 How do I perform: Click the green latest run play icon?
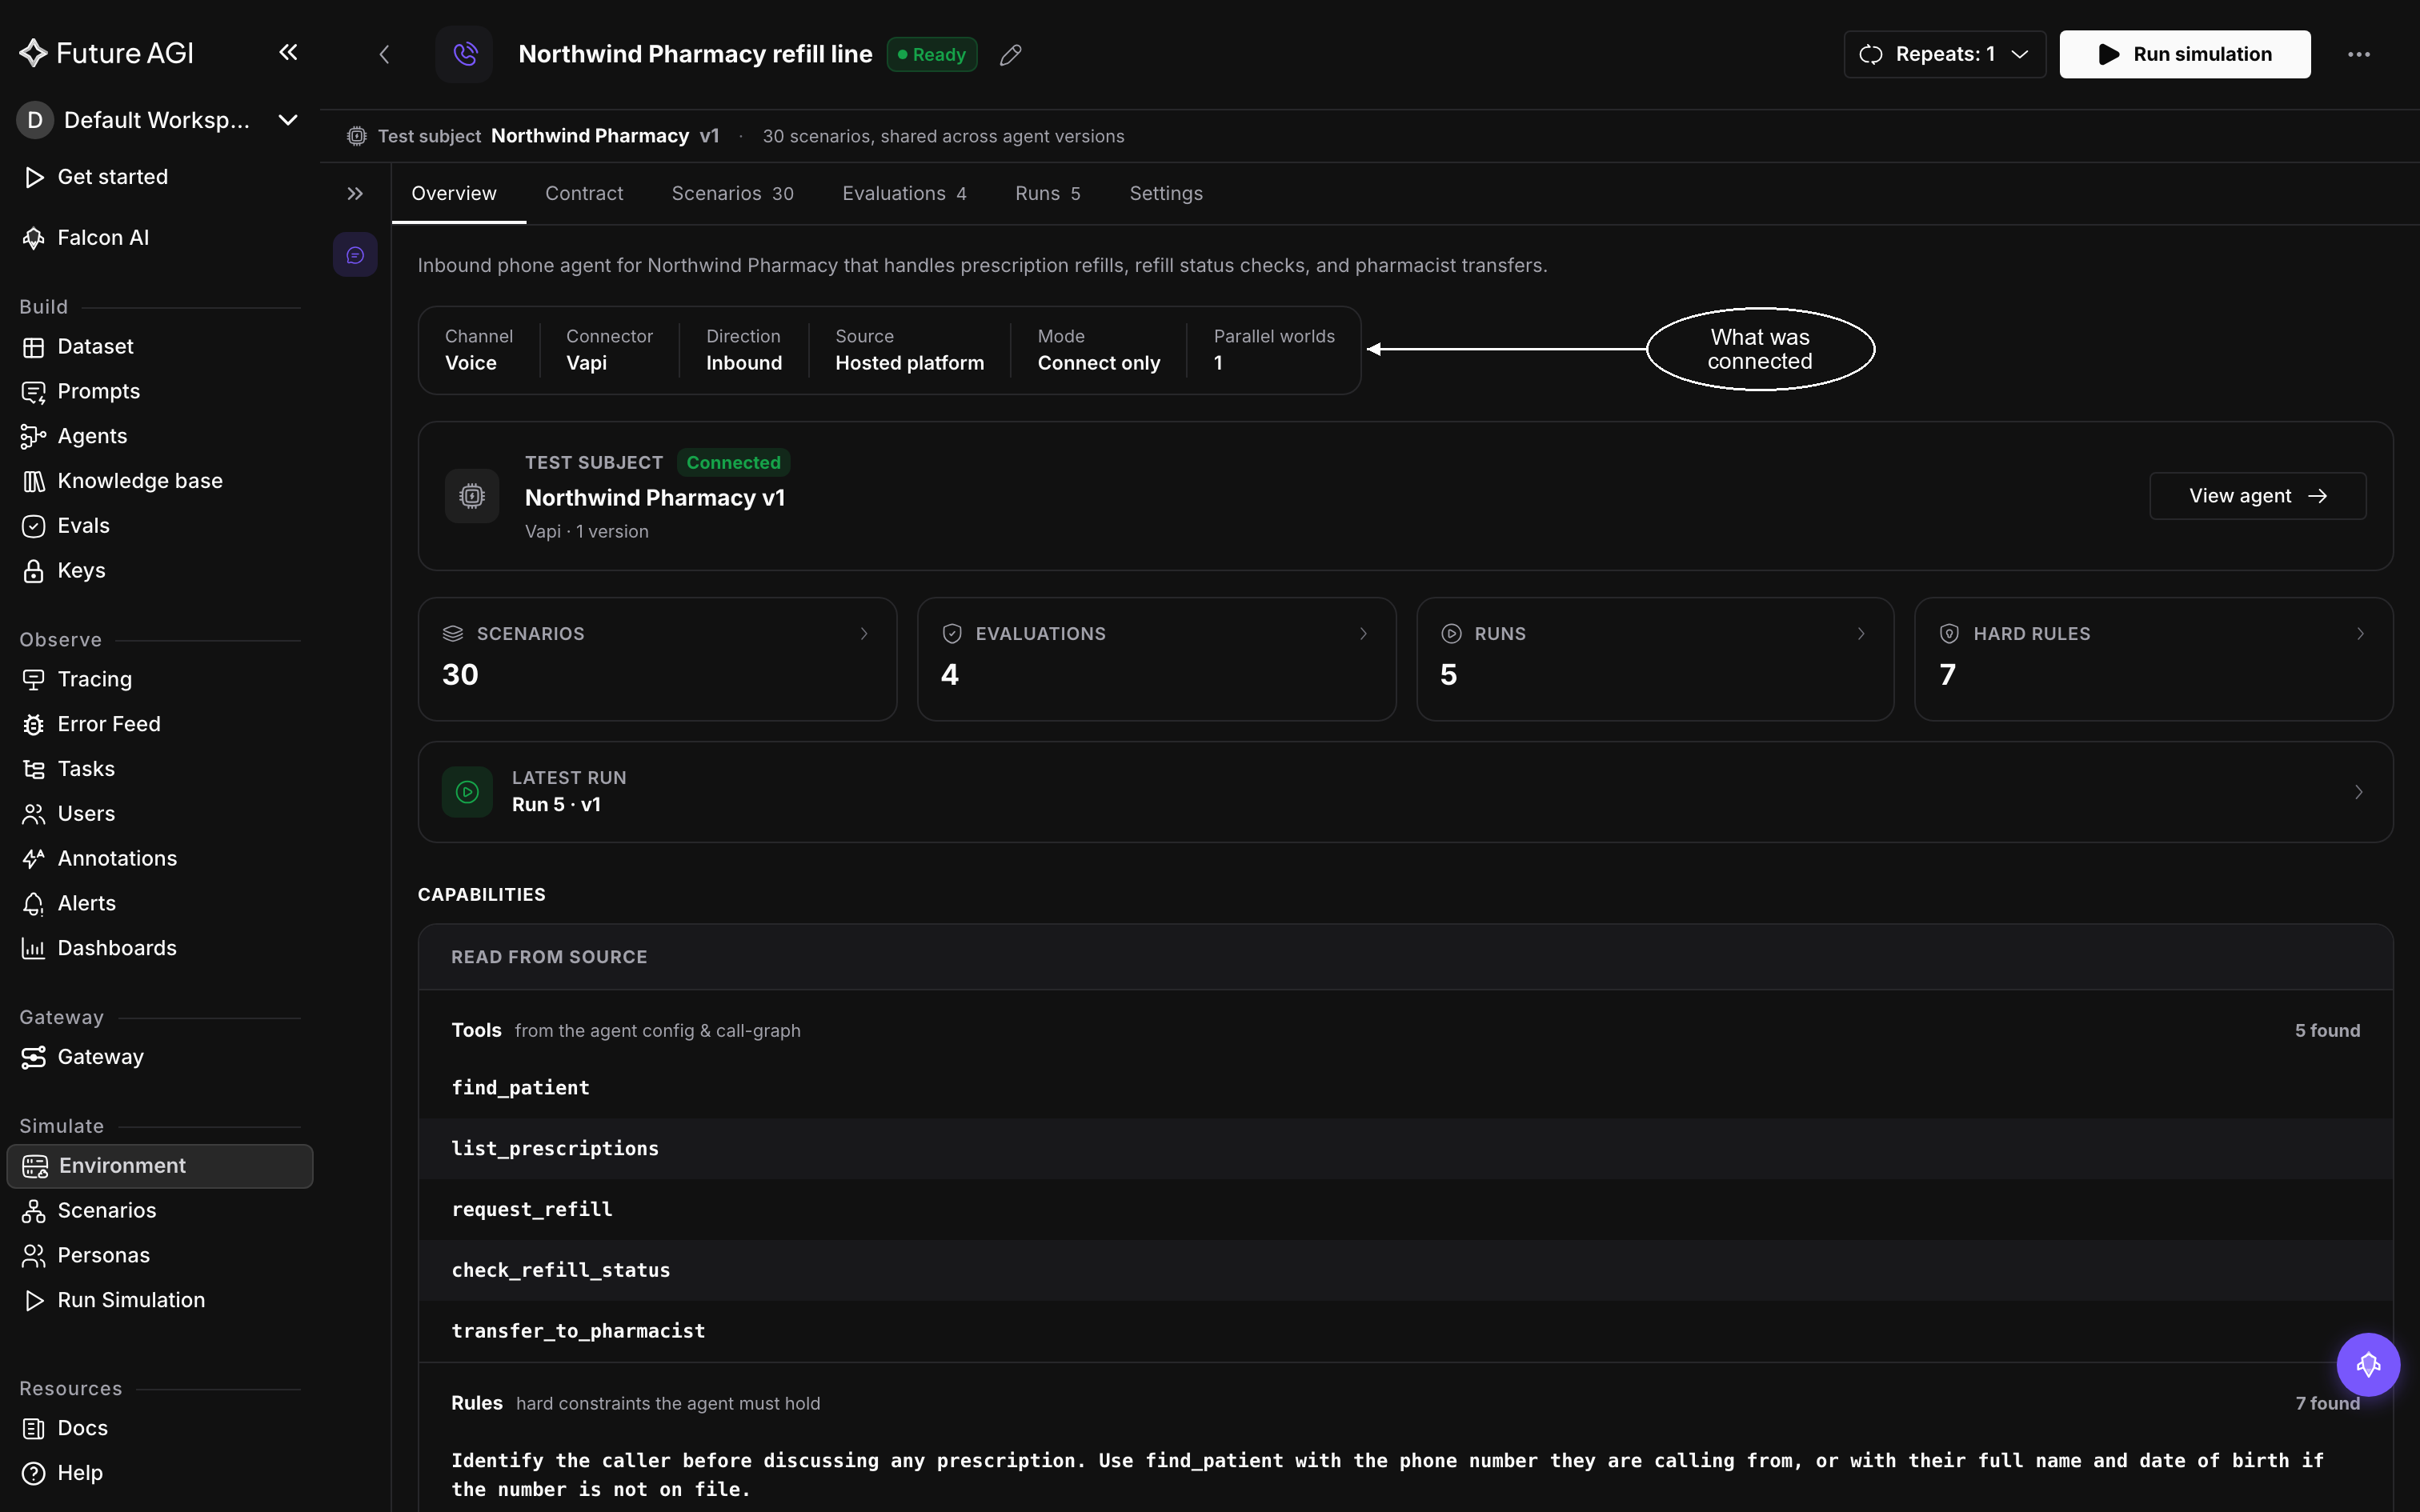tap(467, 792)
